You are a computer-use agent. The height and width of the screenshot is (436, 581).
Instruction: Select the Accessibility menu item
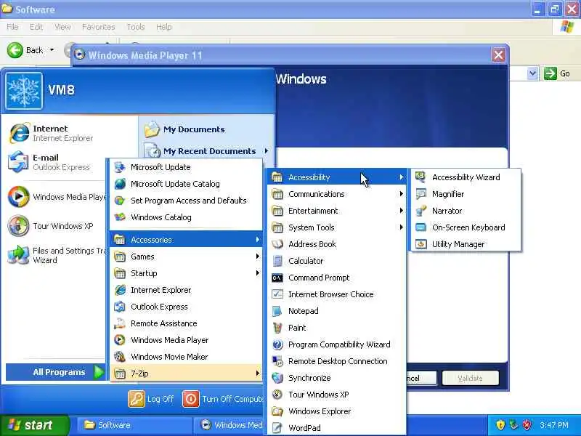[x=337, y=177]
